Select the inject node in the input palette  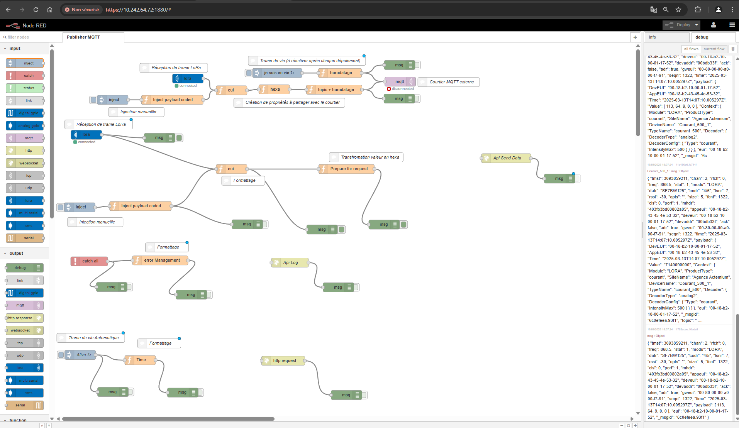25,63
